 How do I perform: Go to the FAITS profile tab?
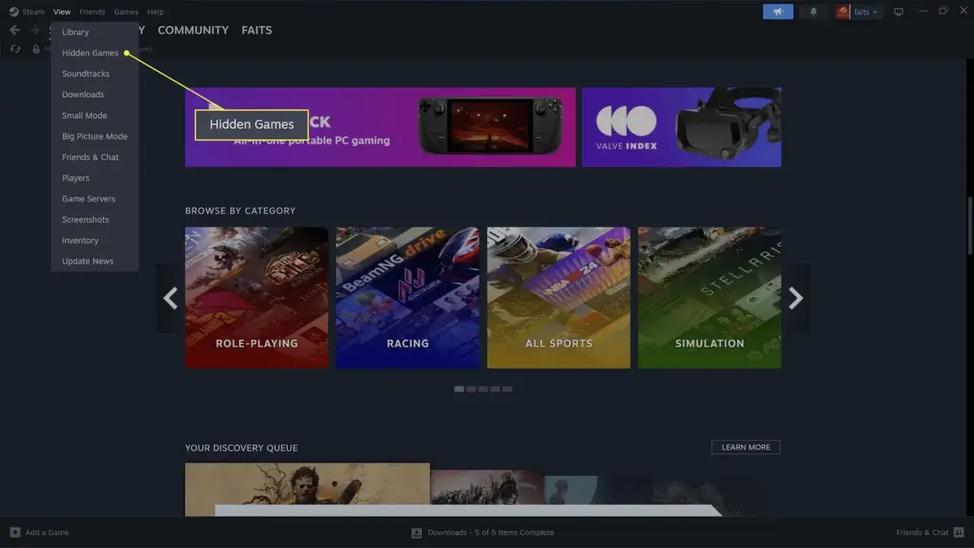tap(256, 30)
